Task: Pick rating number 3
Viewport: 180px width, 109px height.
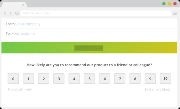Action: click(x=59, y=79)
